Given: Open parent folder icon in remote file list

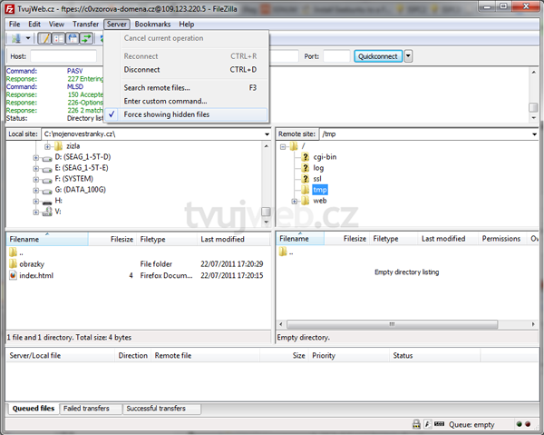Looking at the screenshot, I should point(283,252).
